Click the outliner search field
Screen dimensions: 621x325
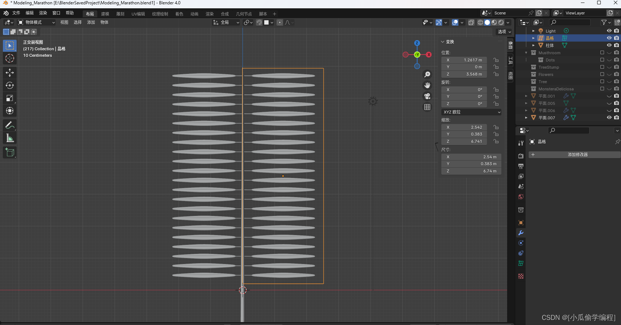click(x=570, y=22)
